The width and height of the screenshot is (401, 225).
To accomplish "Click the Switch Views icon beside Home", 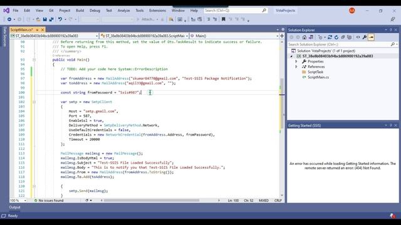I will 311,37.
